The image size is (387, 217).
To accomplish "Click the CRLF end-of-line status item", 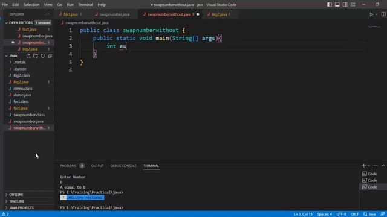I will click(x=355, y=215).
